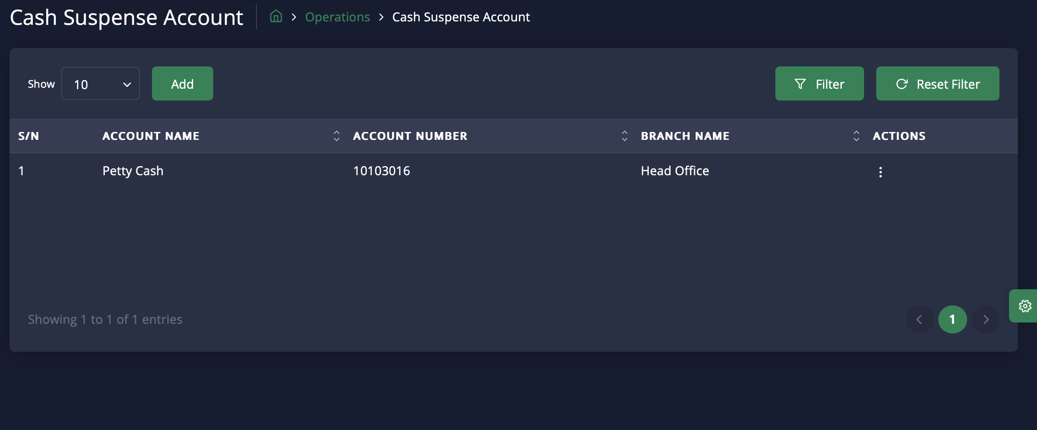The width and height of the screenshot is (1037, 430).
Task: Click the Account Name column header
Action: [151, 136]
